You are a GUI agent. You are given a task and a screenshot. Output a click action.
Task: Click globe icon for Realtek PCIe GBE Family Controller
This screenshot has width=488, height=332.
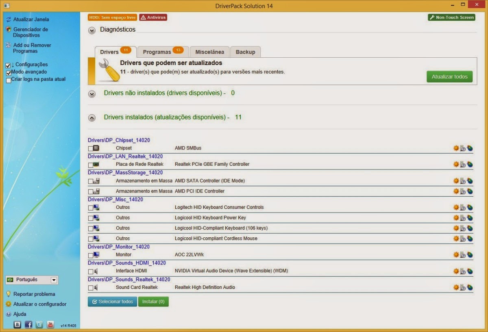470,164
